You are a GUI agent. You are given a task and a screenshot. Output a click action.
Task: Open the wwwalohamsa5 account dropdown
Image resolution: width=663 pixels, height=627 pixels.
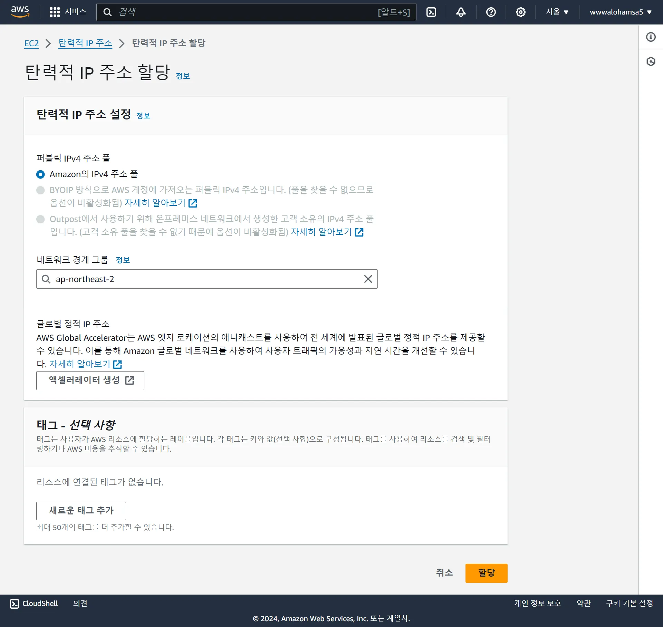point(620,12)
